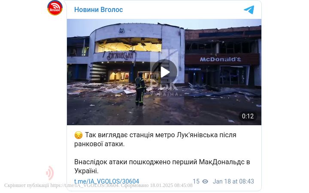Click the Лук'янівська station sign in video

(x=120, y=56)
